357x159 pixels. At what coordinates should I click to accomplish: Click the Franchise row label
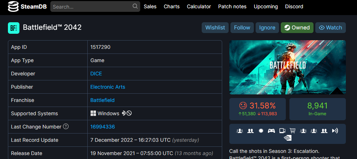23,100
